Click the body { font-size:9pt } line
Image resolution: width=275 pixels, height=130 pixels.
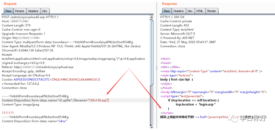tap(177, 80)
